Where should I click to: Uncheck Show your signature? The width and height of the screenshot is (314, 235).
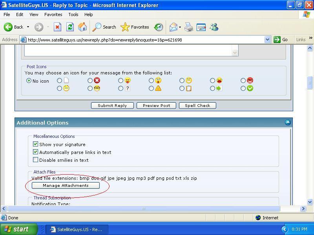(x=35, y=144)
